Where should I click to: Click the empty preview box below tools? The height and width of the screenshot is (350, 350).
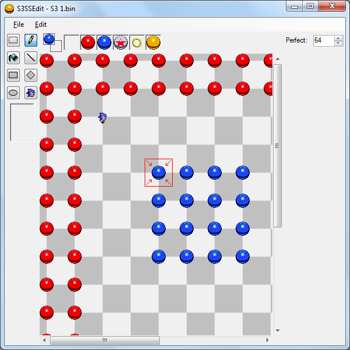[x=22, y=123]
